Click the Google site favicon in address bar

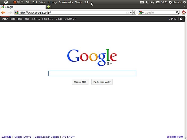click(17, 12)
